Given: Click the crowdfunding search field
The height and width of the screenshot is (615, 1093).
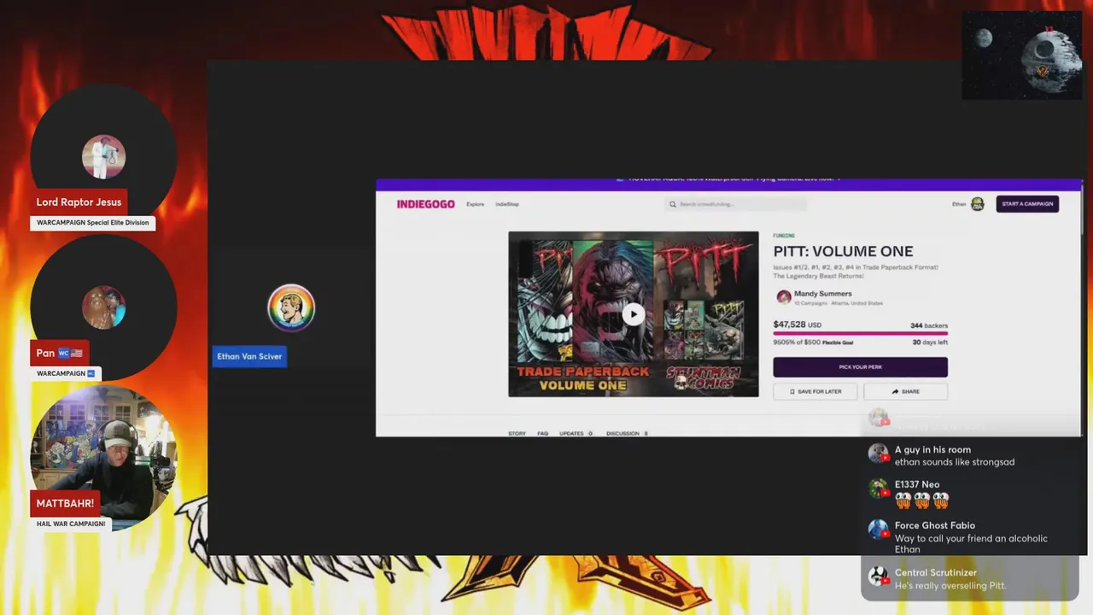Looking at the screenshot, I should pyautogui.click(x=736, y=204).
